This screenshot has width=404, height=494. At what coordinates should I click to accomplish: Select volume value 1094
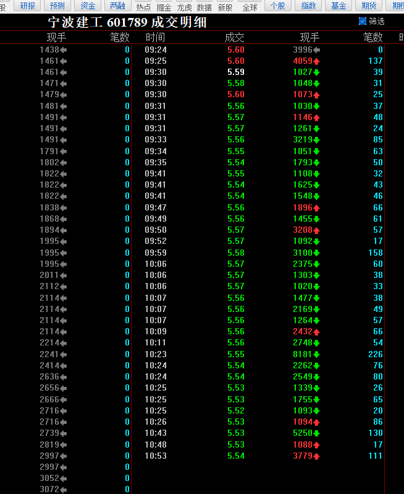click(x=303, y=422)
